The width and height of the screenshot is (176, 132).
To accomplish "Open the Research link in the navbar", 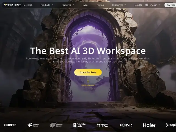I will 28,5.
